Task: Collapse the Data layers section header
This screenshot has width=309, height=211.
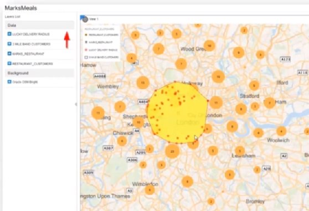Action: [40, 25]
